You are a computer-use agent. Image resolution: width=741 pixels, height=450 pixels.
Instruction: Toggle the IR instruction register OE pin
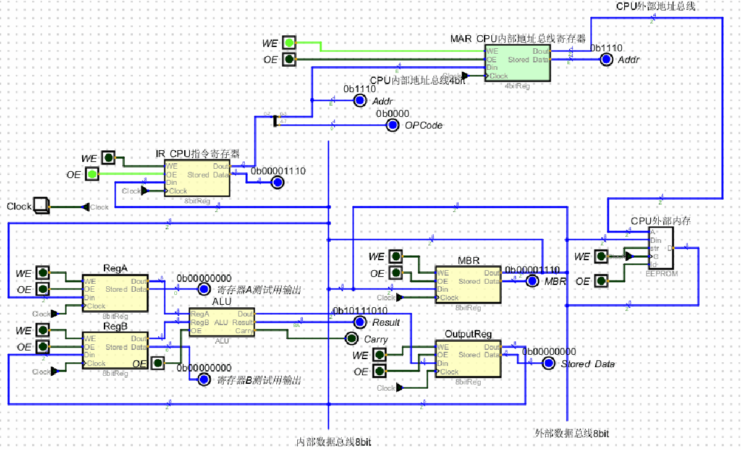(92, 174)
